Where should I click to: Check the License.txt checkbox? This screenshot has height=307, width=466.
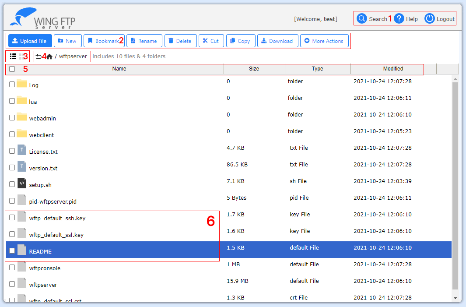12,151
